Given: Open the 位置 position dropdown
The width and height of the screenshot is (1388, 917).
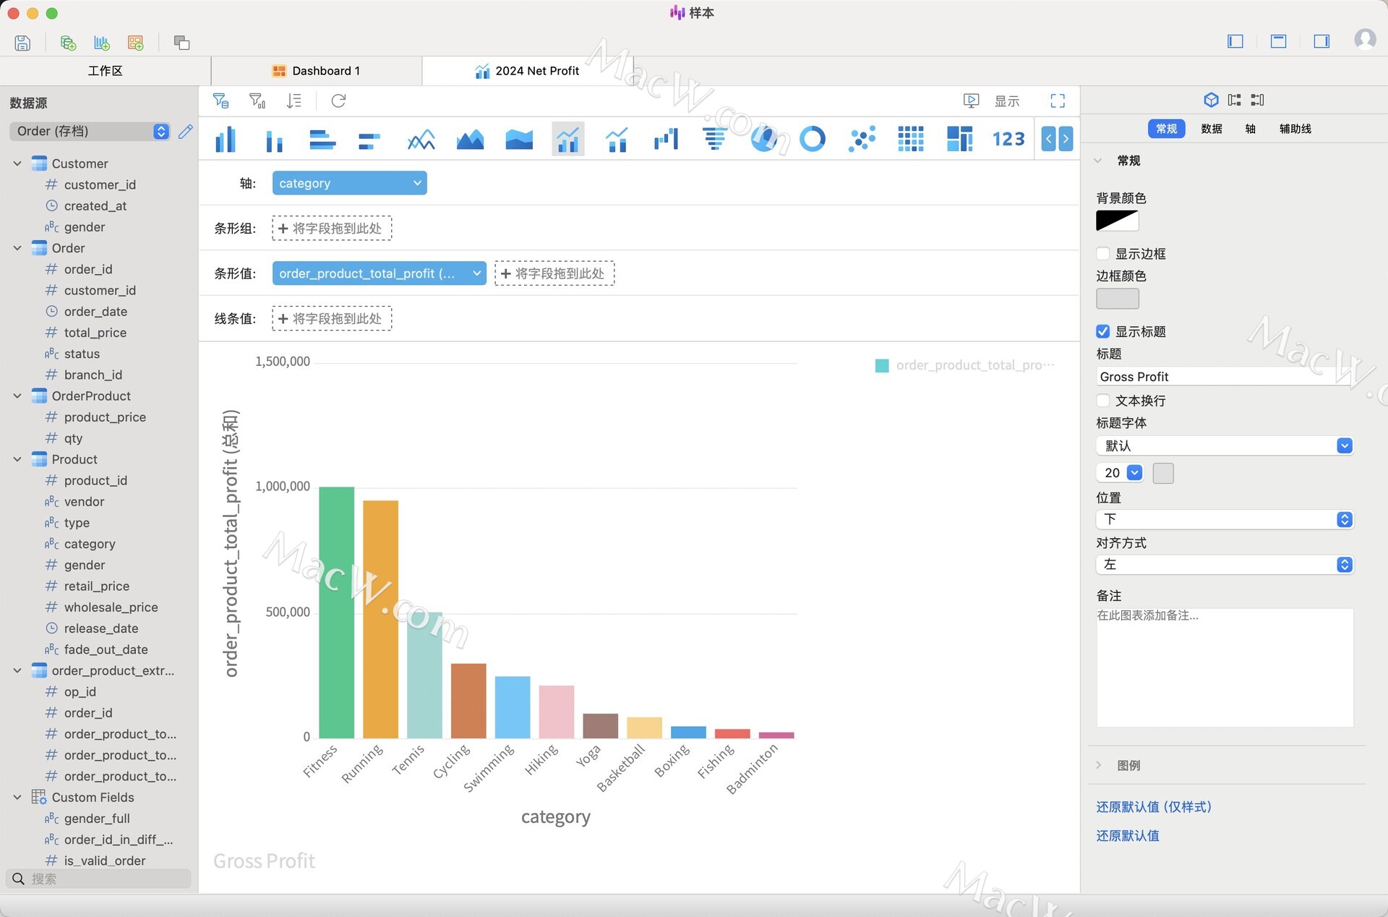Looking at the screenshot, I should [1225, 520].
